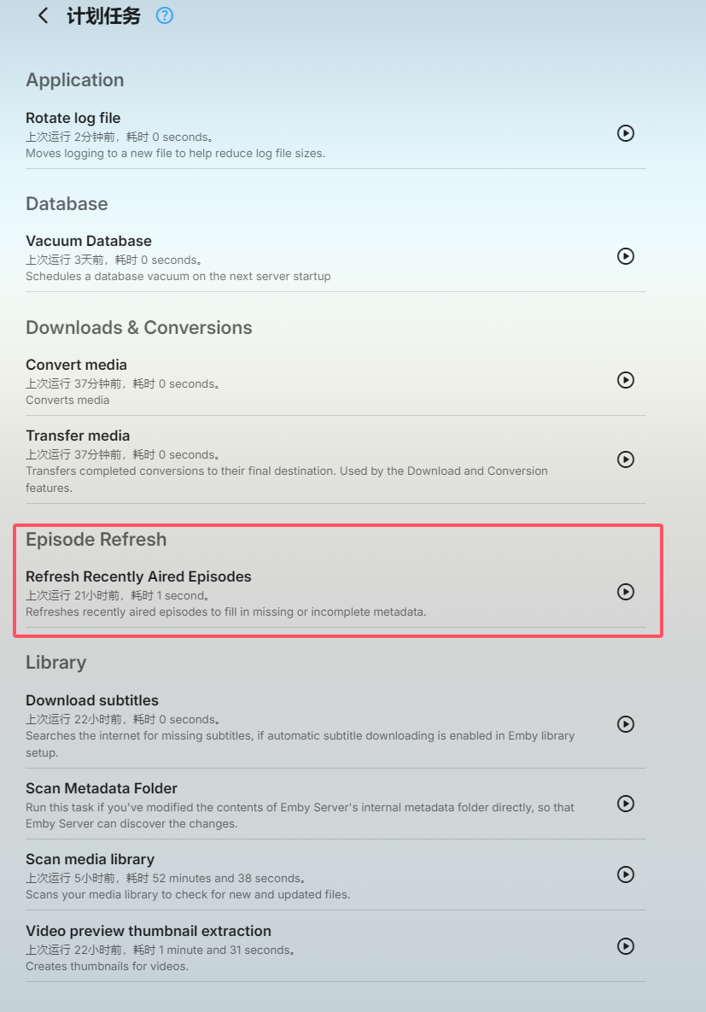Open Refresh Recently Aired Episodes details

point(138,576)
